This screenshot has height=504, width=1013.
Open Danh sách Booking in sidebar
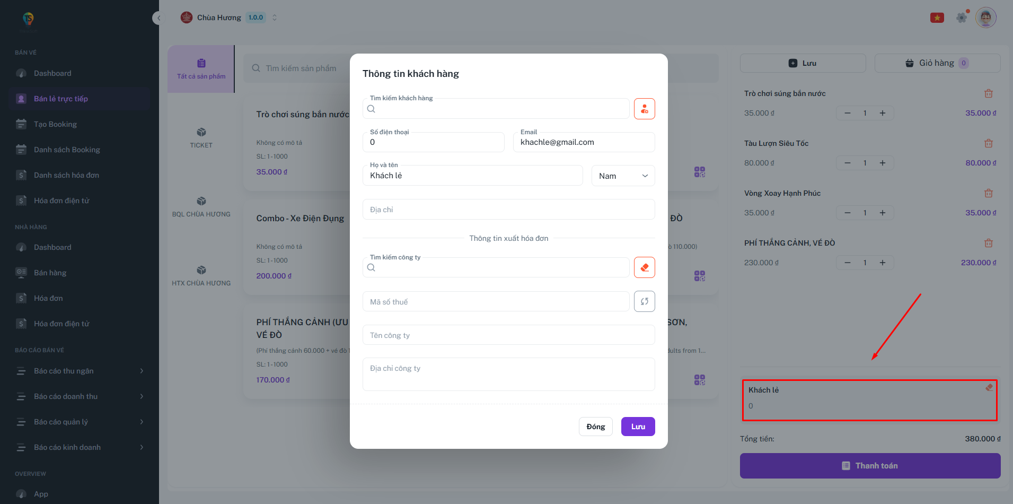(x=67, y=150)
